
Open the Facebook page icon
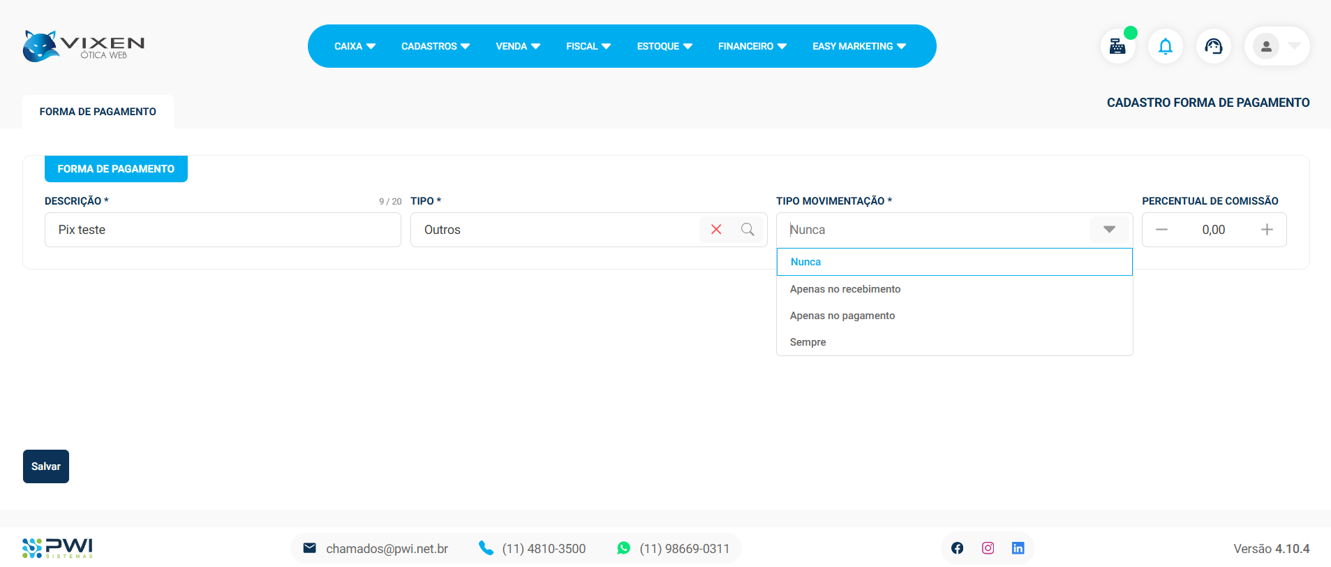point(957,548)
